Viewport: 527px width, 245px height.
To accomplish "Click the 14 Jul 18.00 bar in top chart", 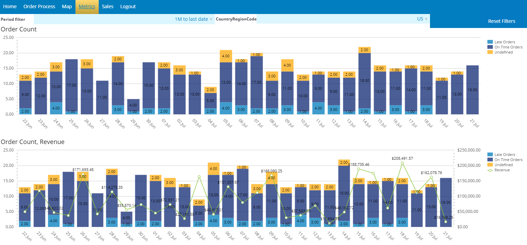I will 364,81.
